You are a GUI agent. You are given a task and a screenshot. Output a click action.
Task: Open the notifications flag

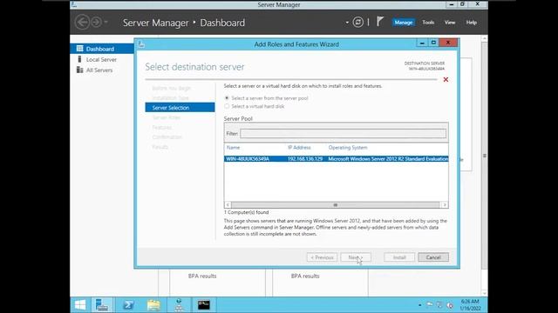pyautogui.click(x=380, y=22)
